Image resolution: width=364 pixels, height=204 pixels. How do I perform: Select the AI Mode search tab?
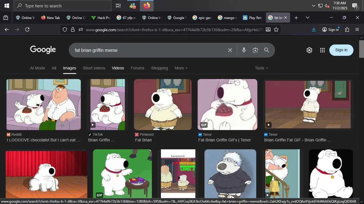[38, 68]
